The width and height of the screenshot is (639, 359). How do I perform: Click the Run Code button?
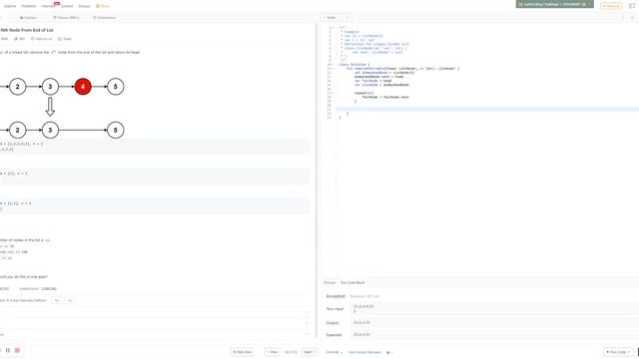click(x=619, y=352)
